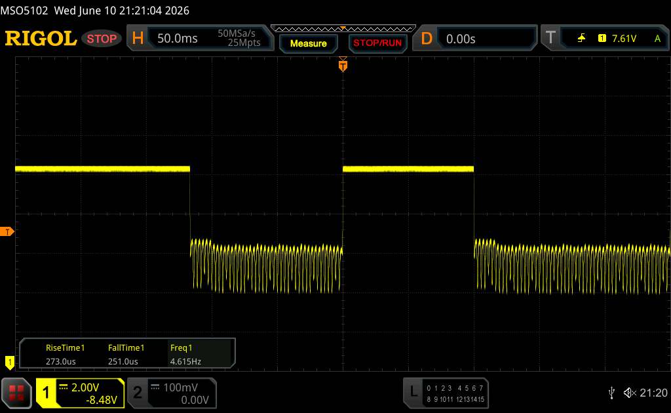
Task: Click channel 2 offset 0.00V value
Action: click(x=195, y=400)
